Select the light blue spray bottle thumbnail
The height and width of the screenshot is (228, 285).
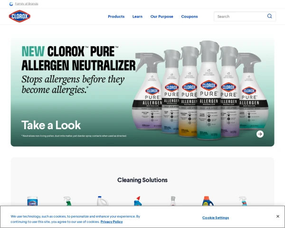tap(243, 201)
